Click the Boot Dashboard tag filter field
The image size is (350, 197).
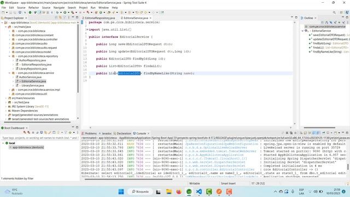pos(39,138)
